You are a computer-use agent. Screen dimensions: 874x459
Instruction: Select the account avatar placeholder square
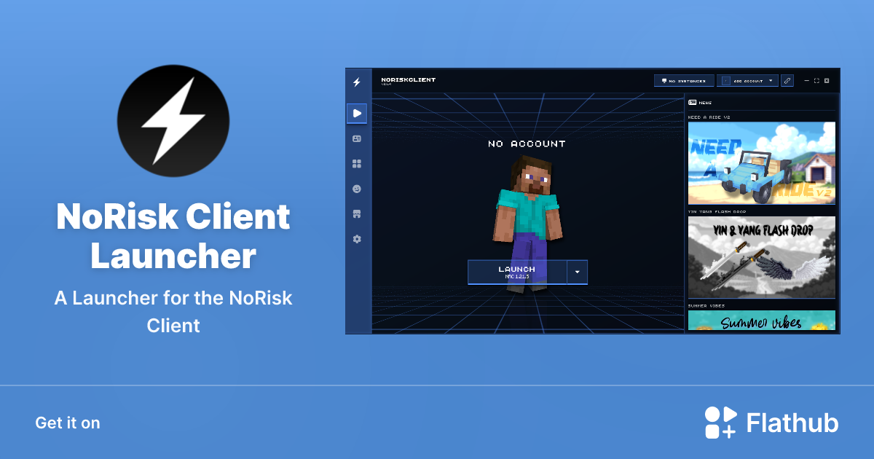click(x=727, y=81)
